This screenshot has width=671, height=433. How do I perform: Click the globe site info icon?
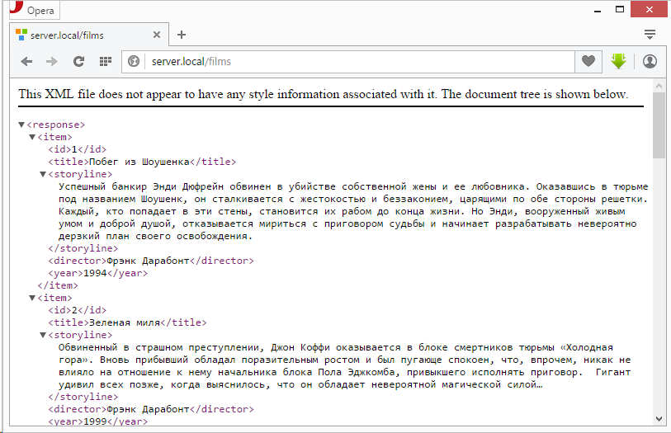point(134,62)
